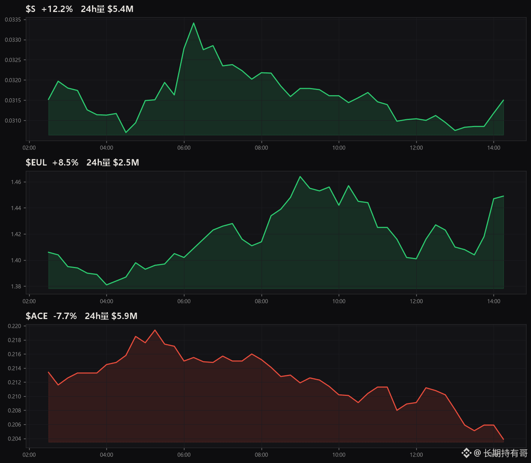Click the 24h volume $5.4M label
This screenshot has width=531, height=463.
click(x=107, y=9)
